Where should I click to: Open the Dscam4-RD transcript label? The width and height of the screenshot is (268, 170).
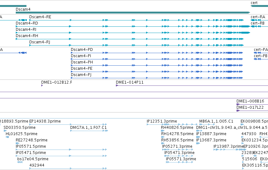[27, 23]
